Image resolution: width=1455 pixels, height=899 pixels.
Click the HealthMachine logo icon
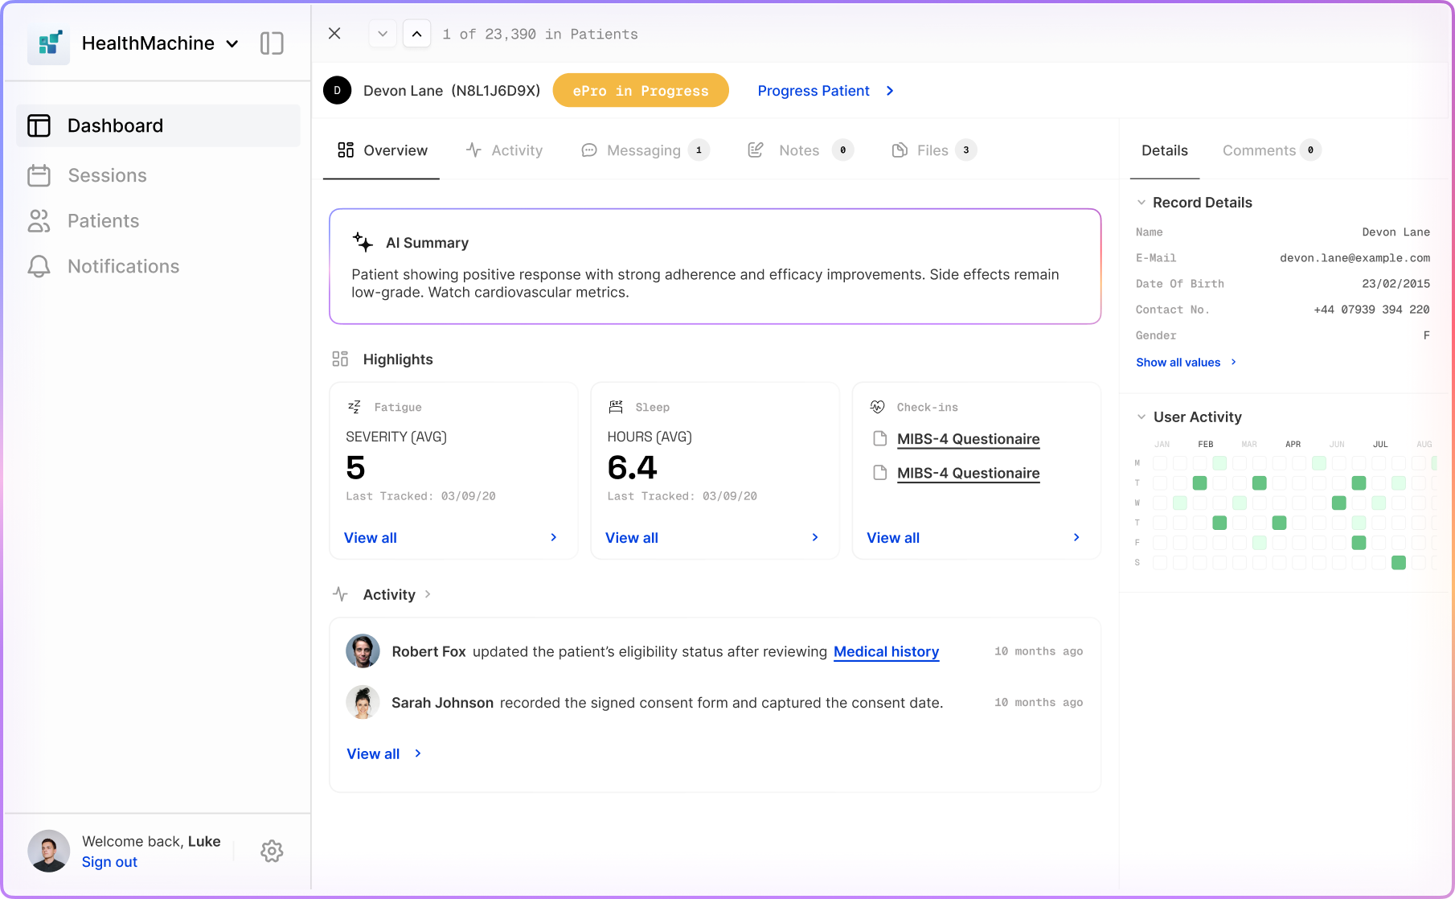pos(49,43)
